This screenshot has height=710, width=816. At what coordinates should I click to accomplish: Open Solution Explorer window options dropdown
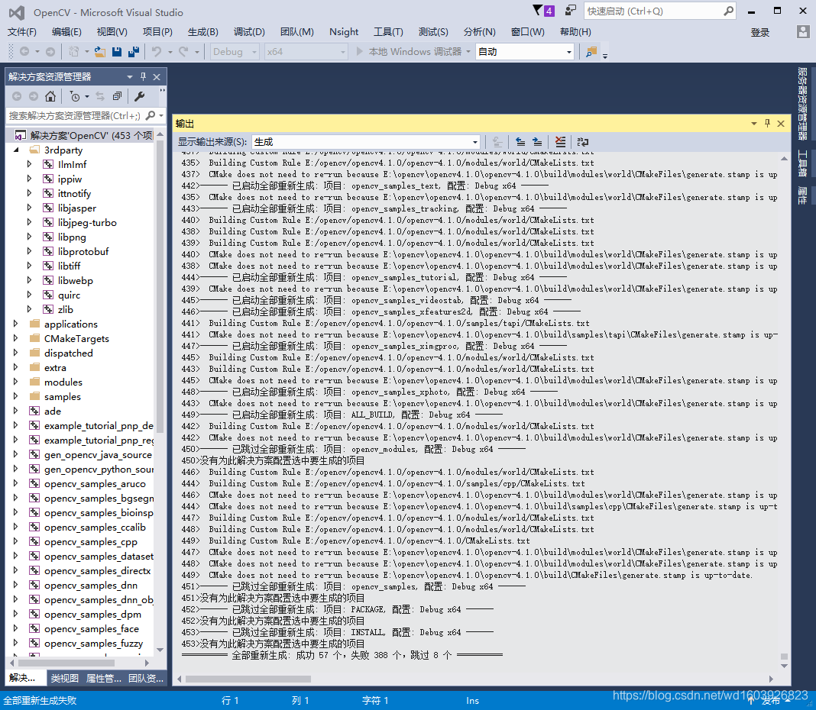[x=130, y=77]
